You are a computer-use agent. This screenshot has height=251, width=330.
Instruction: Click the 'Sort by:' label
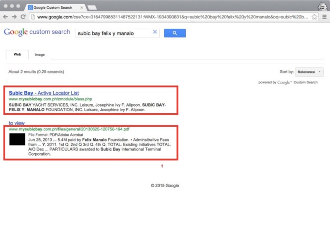287,72
